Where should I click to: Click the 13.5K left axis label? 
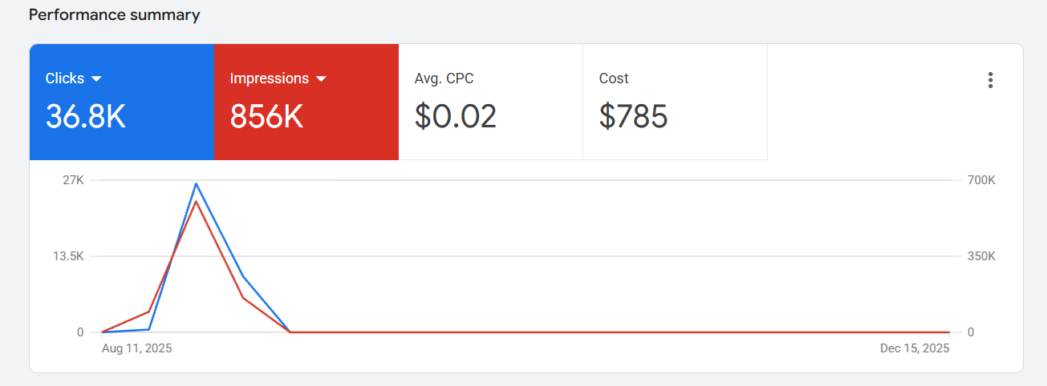coord(69,256)
